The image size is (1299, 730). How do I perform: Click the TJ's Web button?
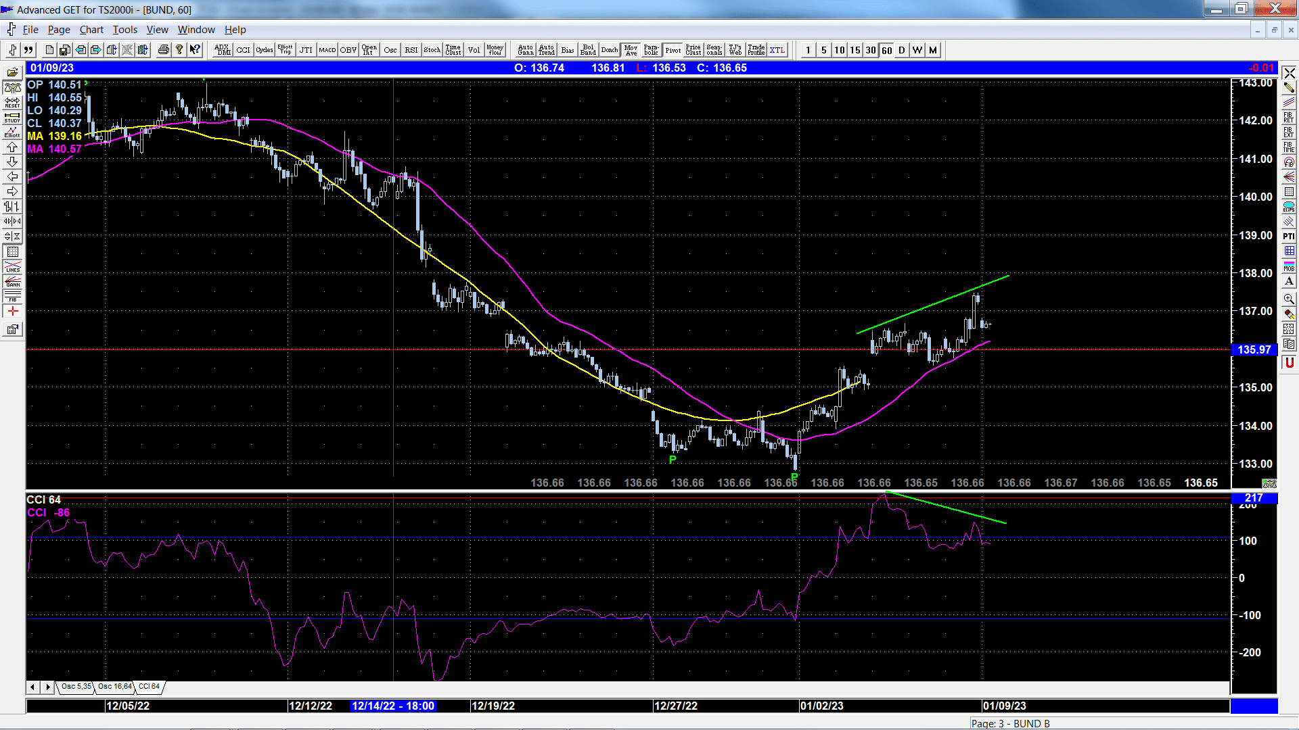735,50
